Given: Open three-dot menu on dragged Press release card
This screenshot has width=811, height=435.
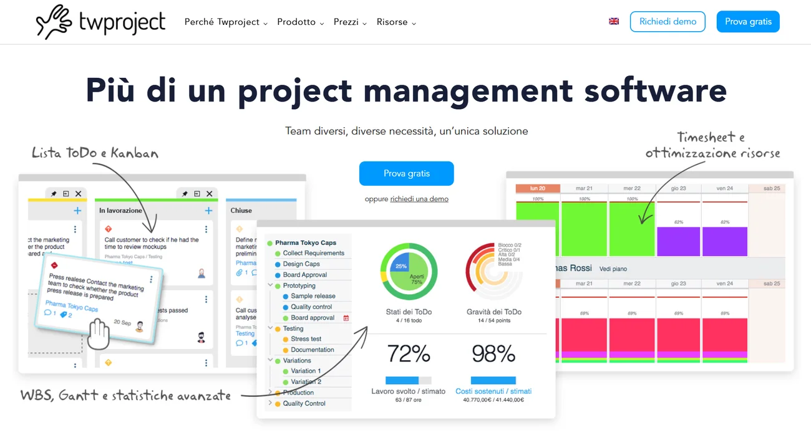Looking at the screenshot, I should [x=151, y=280].
